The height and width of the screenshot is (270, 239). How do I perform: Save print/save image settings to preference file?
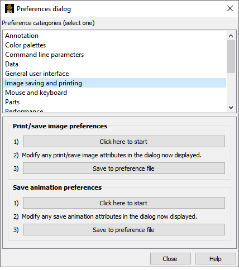coord(124,168)
